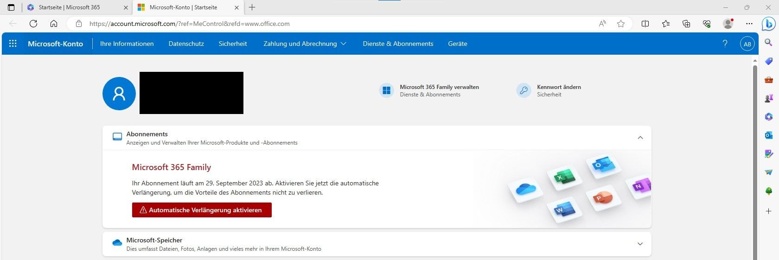The width and height of the screenshot is (779, 260).
Task: Open the Microsoft app launcher grid
Action: pyautogui.click(x=13, y=44)
